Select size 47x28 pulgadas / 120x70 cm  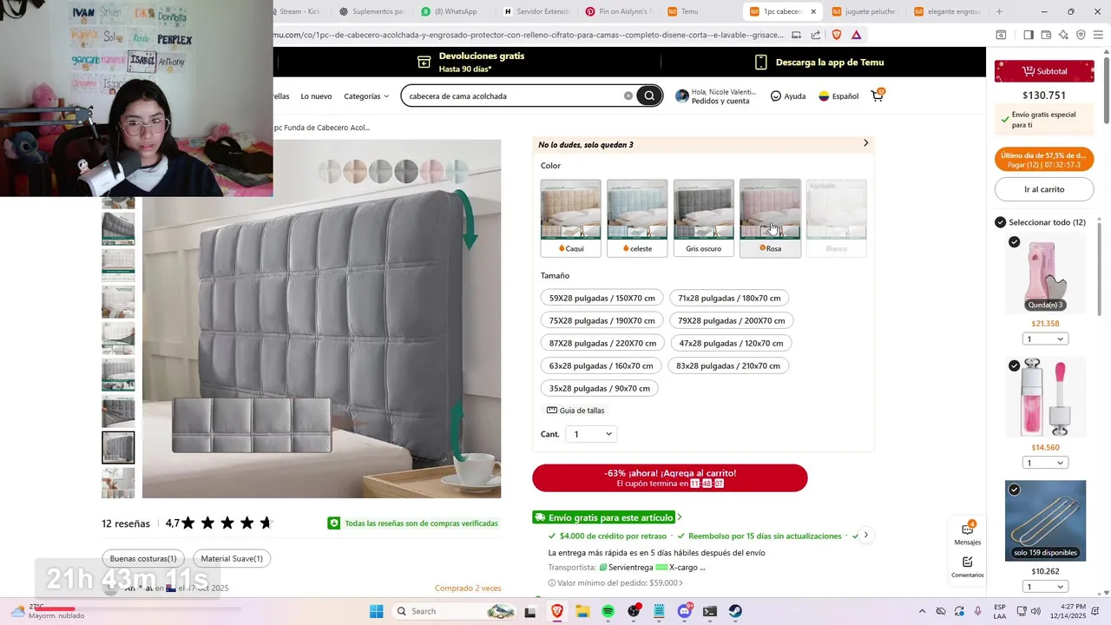click(731, 343)
